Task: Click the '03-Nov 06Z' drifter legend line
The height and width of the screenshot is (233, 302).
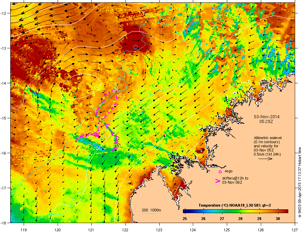Action: pos(232,182)
